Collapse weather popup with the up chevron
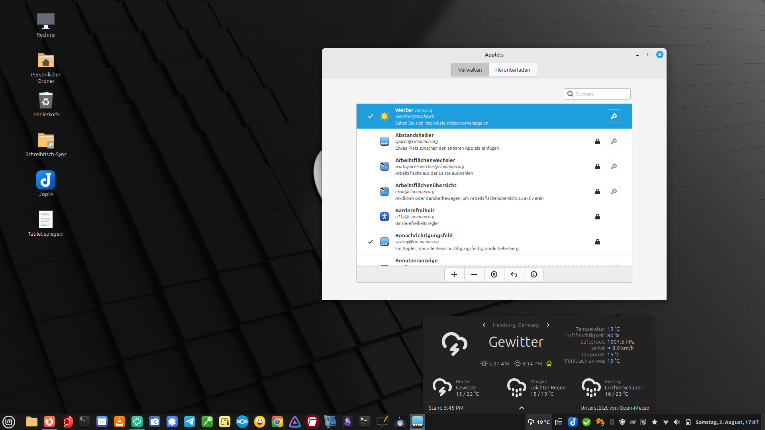This screenshot has height=430, width=765. click(x=522, y=408)
